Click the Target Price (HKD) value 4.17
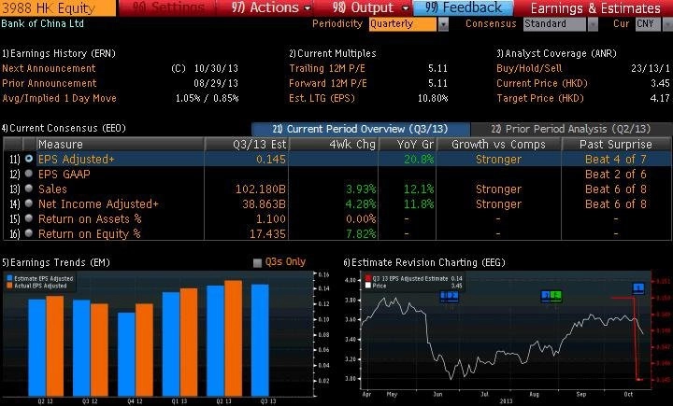The image size is (673, 406). point(660,99)
